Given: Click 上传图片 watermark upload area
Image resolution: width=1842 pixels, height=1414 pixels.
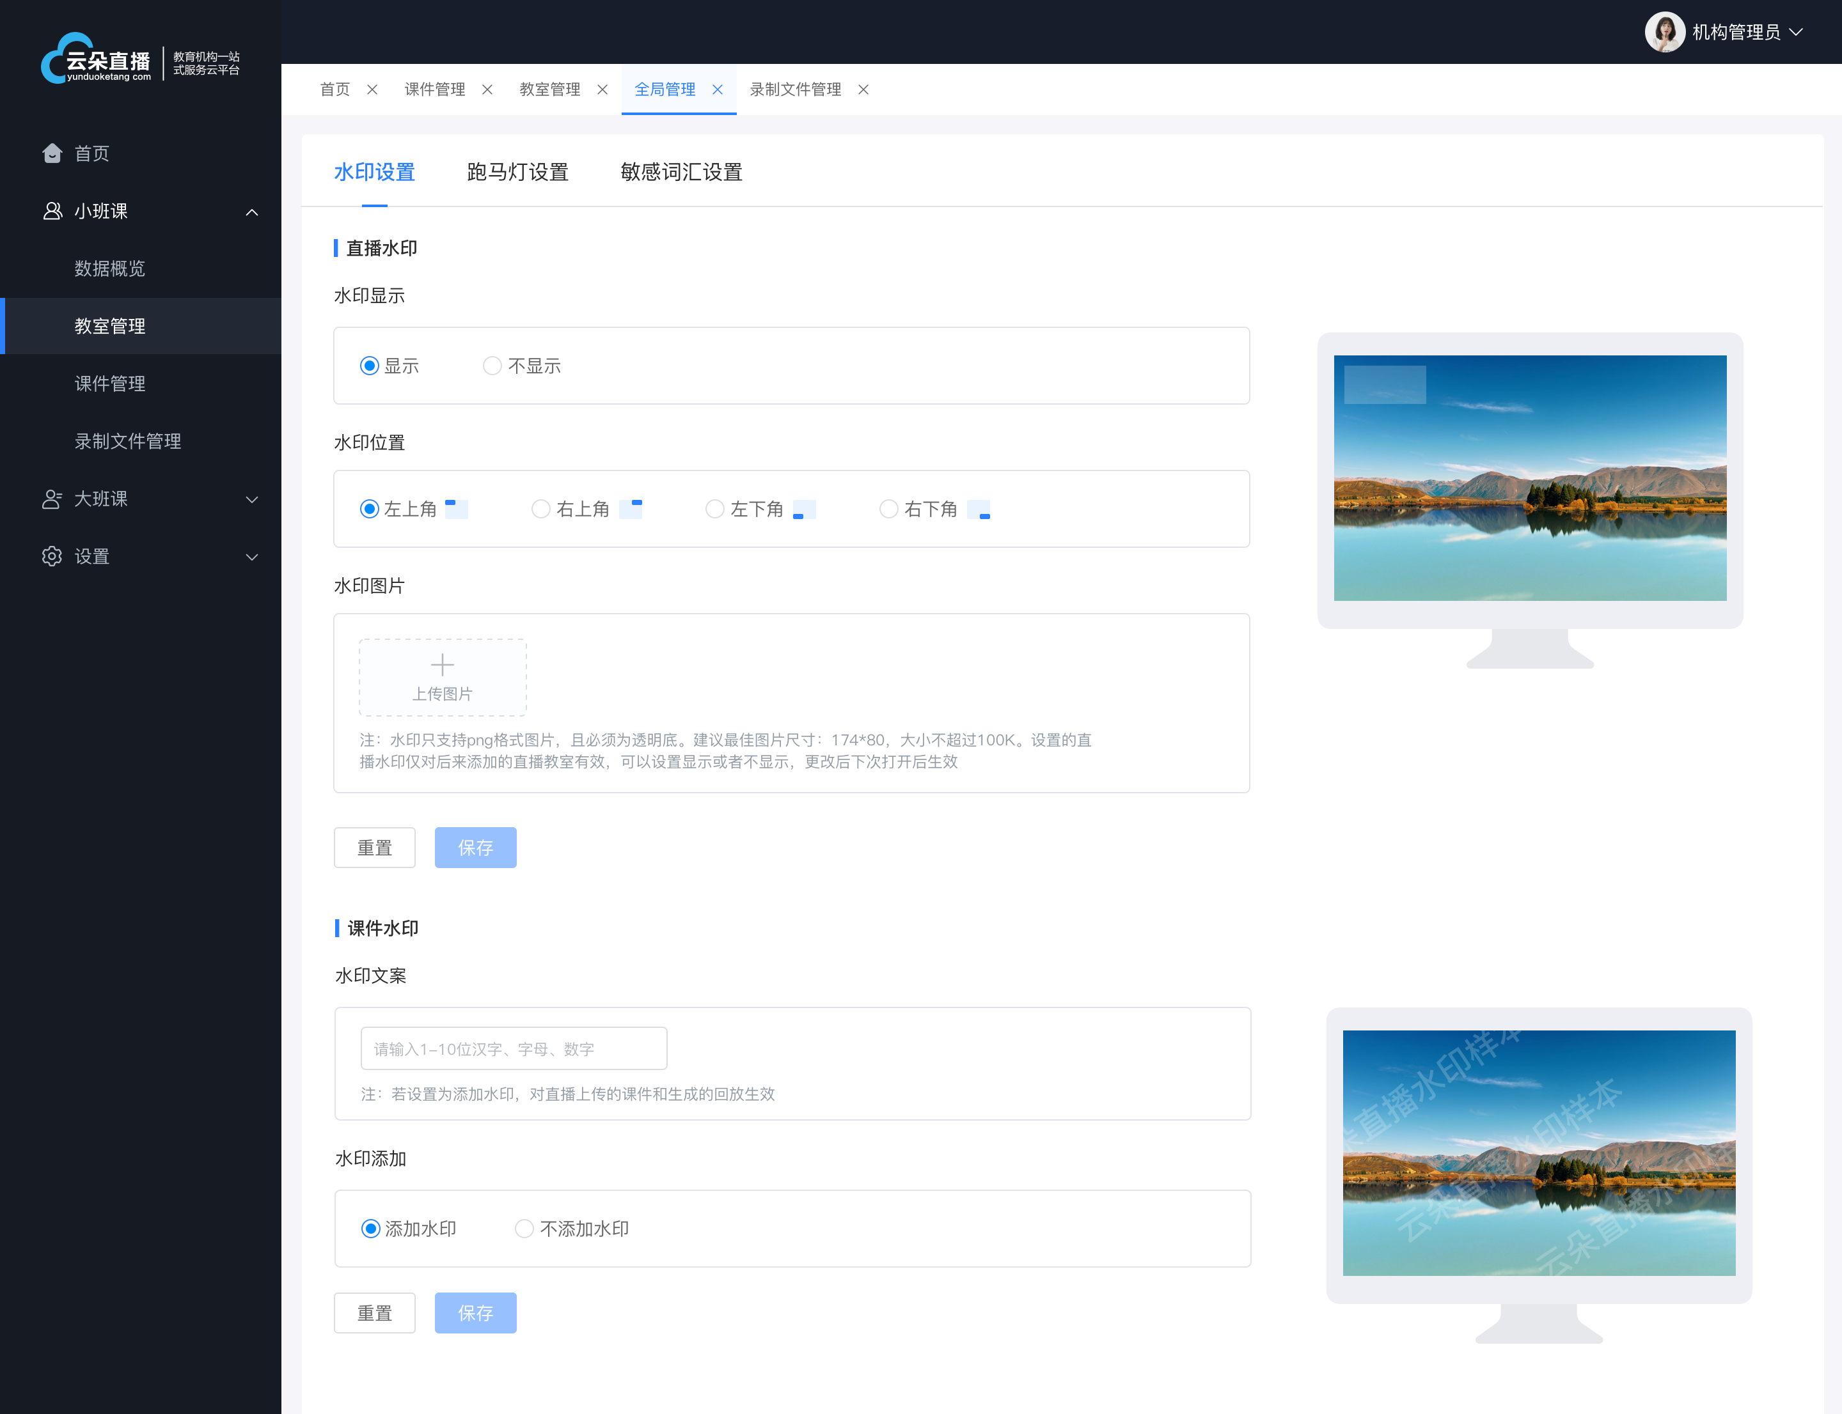Looking at the screenshot, I should 443,676.
